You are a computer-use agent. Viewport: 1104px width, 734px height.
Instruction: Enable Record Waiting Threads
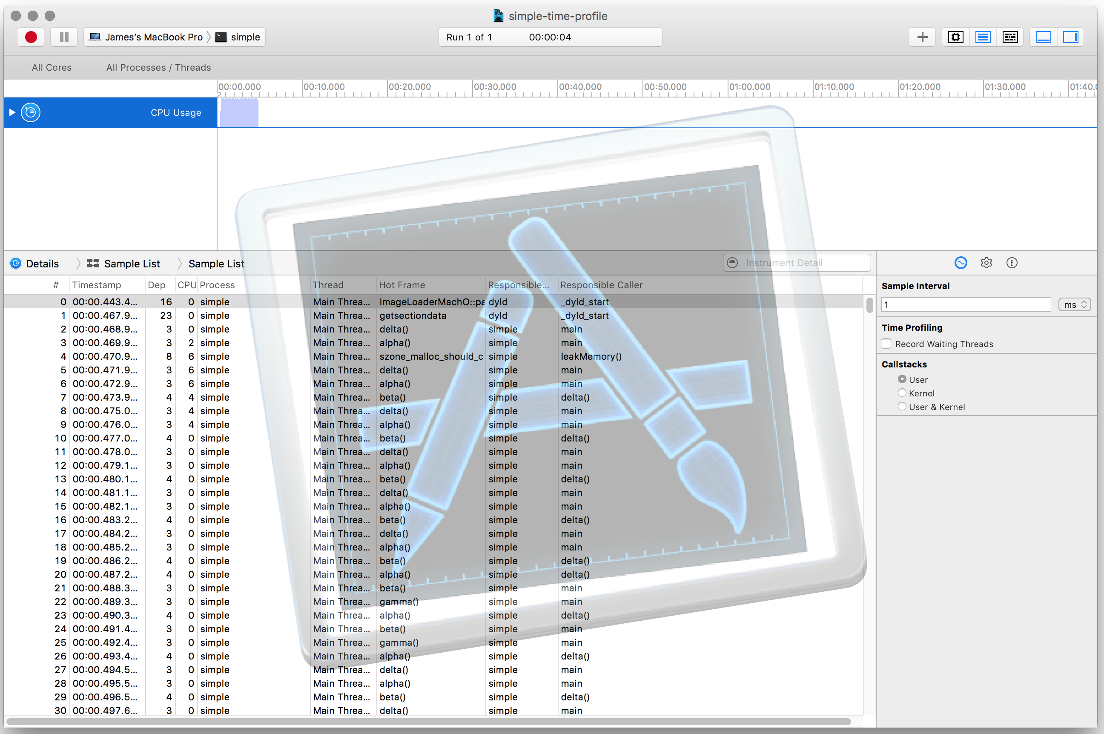tap(886, 344)
